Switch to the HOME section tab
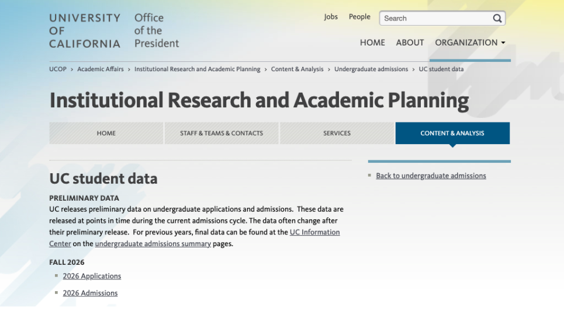The width and height of the screenshot is (564, 315). [x=106, y=133]
